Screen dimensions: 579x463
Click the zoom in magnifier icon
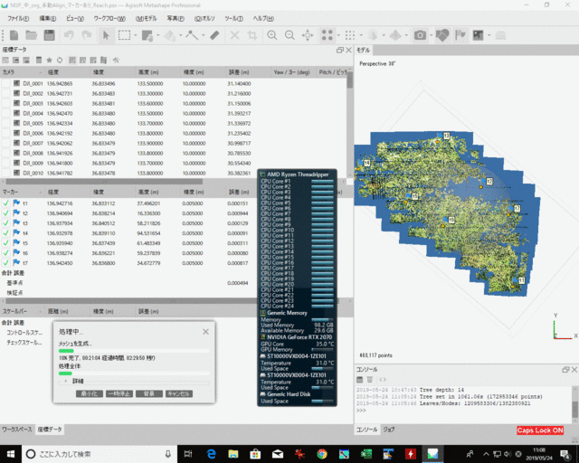point(273,35)
